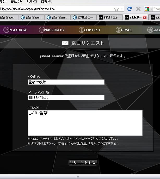Viewport: 160px width, 179px height.
Task: Open the address bar history dropdown arrow
Action: pos(122,9)
